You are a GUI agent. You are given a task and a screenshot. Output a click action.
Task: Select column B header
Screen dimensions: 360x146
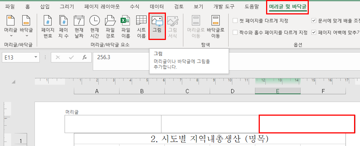[142, 91]
